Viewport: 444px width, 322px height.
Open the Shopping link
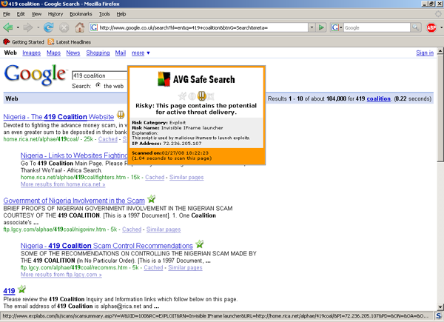[x=98, y=53]
